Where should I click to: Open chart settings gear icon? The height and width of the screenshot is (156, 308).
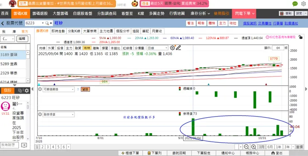(172, 48)
